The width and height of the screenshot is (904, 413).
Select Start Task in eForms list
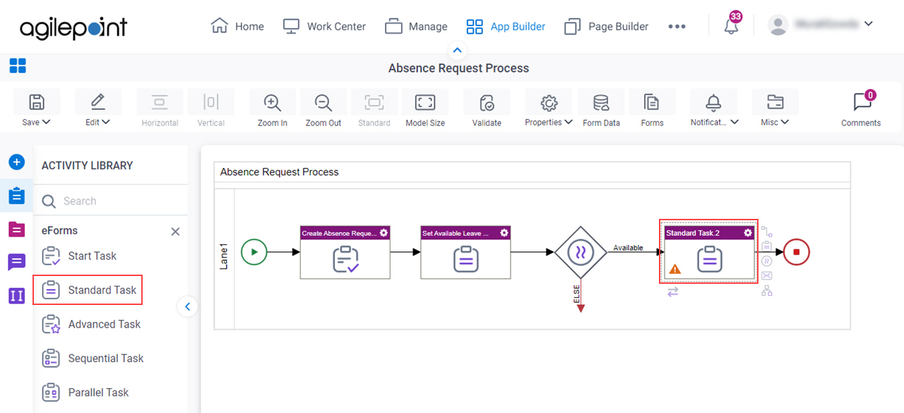(x=79, y=256)
